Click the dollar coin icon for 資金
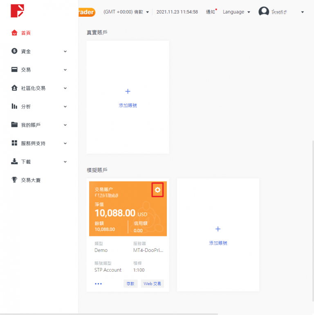This screenshot has height=315, width=314. coord(14,51)
